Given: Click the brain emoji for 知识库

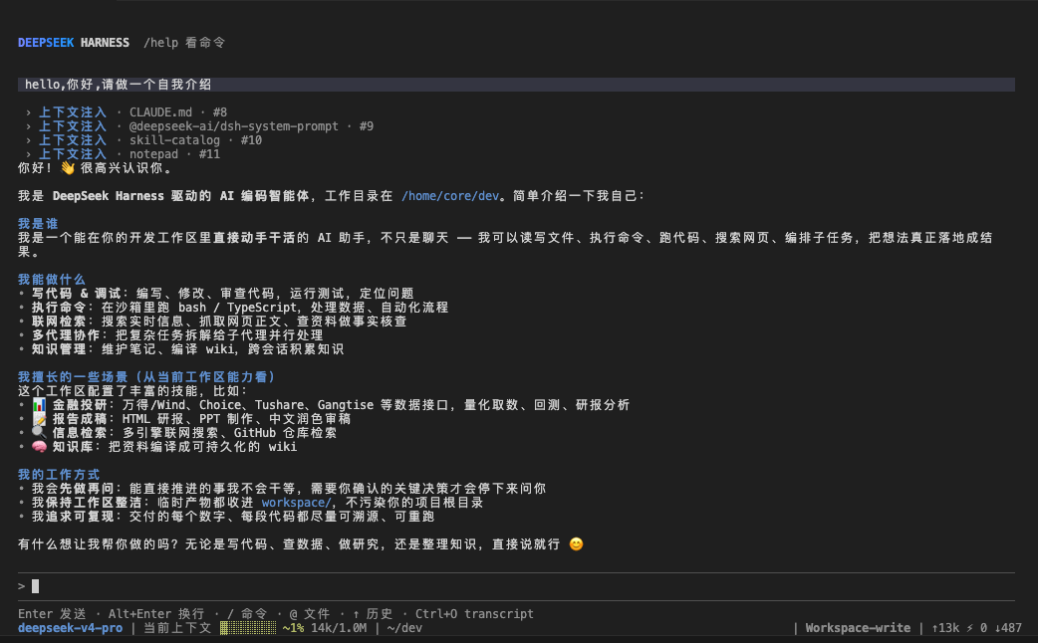Looking at the screenshot, I should [x=39, y=447].
